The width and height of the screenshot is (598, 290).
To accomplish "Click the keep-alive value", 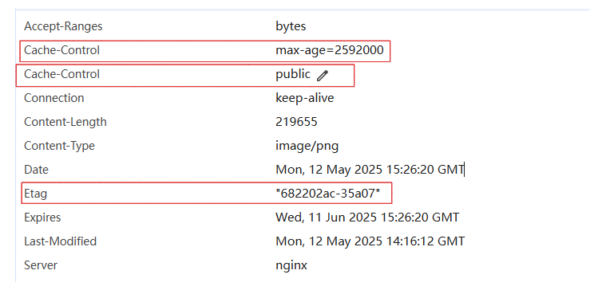I will click(305, 98).
